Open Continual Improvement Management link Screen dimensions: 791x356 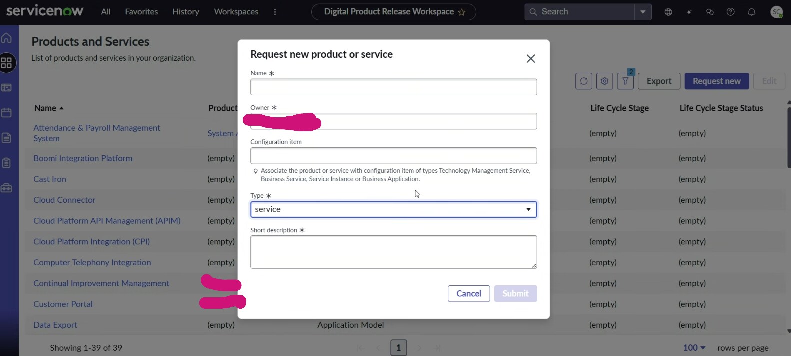pos(101,283)
